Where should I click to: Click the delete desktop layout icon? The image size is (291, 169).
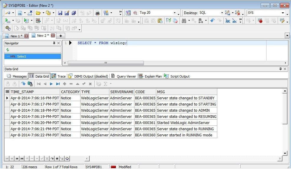[x=238, y=13]
